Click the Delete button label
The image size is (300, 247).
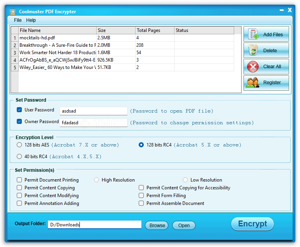270,51
